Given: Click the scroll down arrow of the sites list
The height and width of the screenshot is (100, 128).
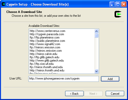Looking at the screenshot, I should 96,71.
